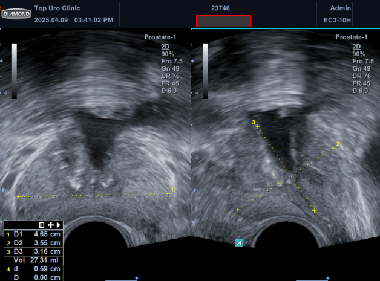Screen dimensions: 380x281
Task: Click D 6.0 depth on right image
Action: click(x=361, y=91)
